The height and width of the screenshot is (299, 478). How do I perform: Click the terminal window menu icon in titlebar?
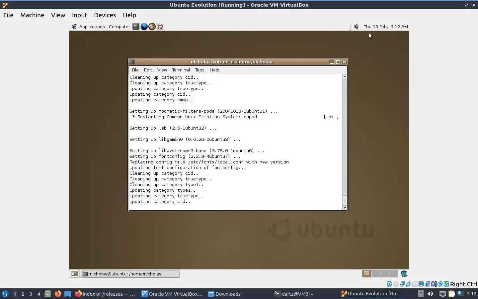(x=132, y=62)
